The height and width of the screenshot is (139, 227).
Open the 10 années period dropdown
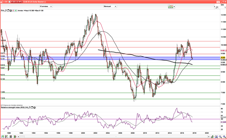click(46, 6)
